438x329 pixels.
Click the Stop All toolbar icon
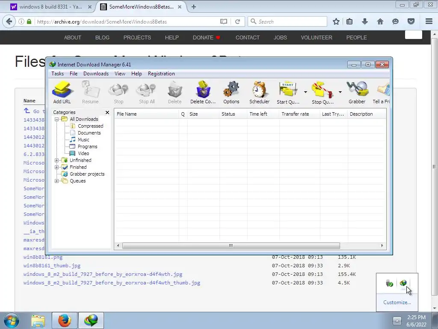(147, 93)
